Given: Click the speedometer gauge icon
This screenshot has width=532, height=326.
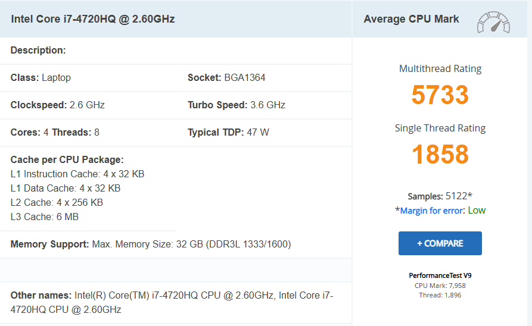Looking at the screenshot, I should (x=493, y=22).
